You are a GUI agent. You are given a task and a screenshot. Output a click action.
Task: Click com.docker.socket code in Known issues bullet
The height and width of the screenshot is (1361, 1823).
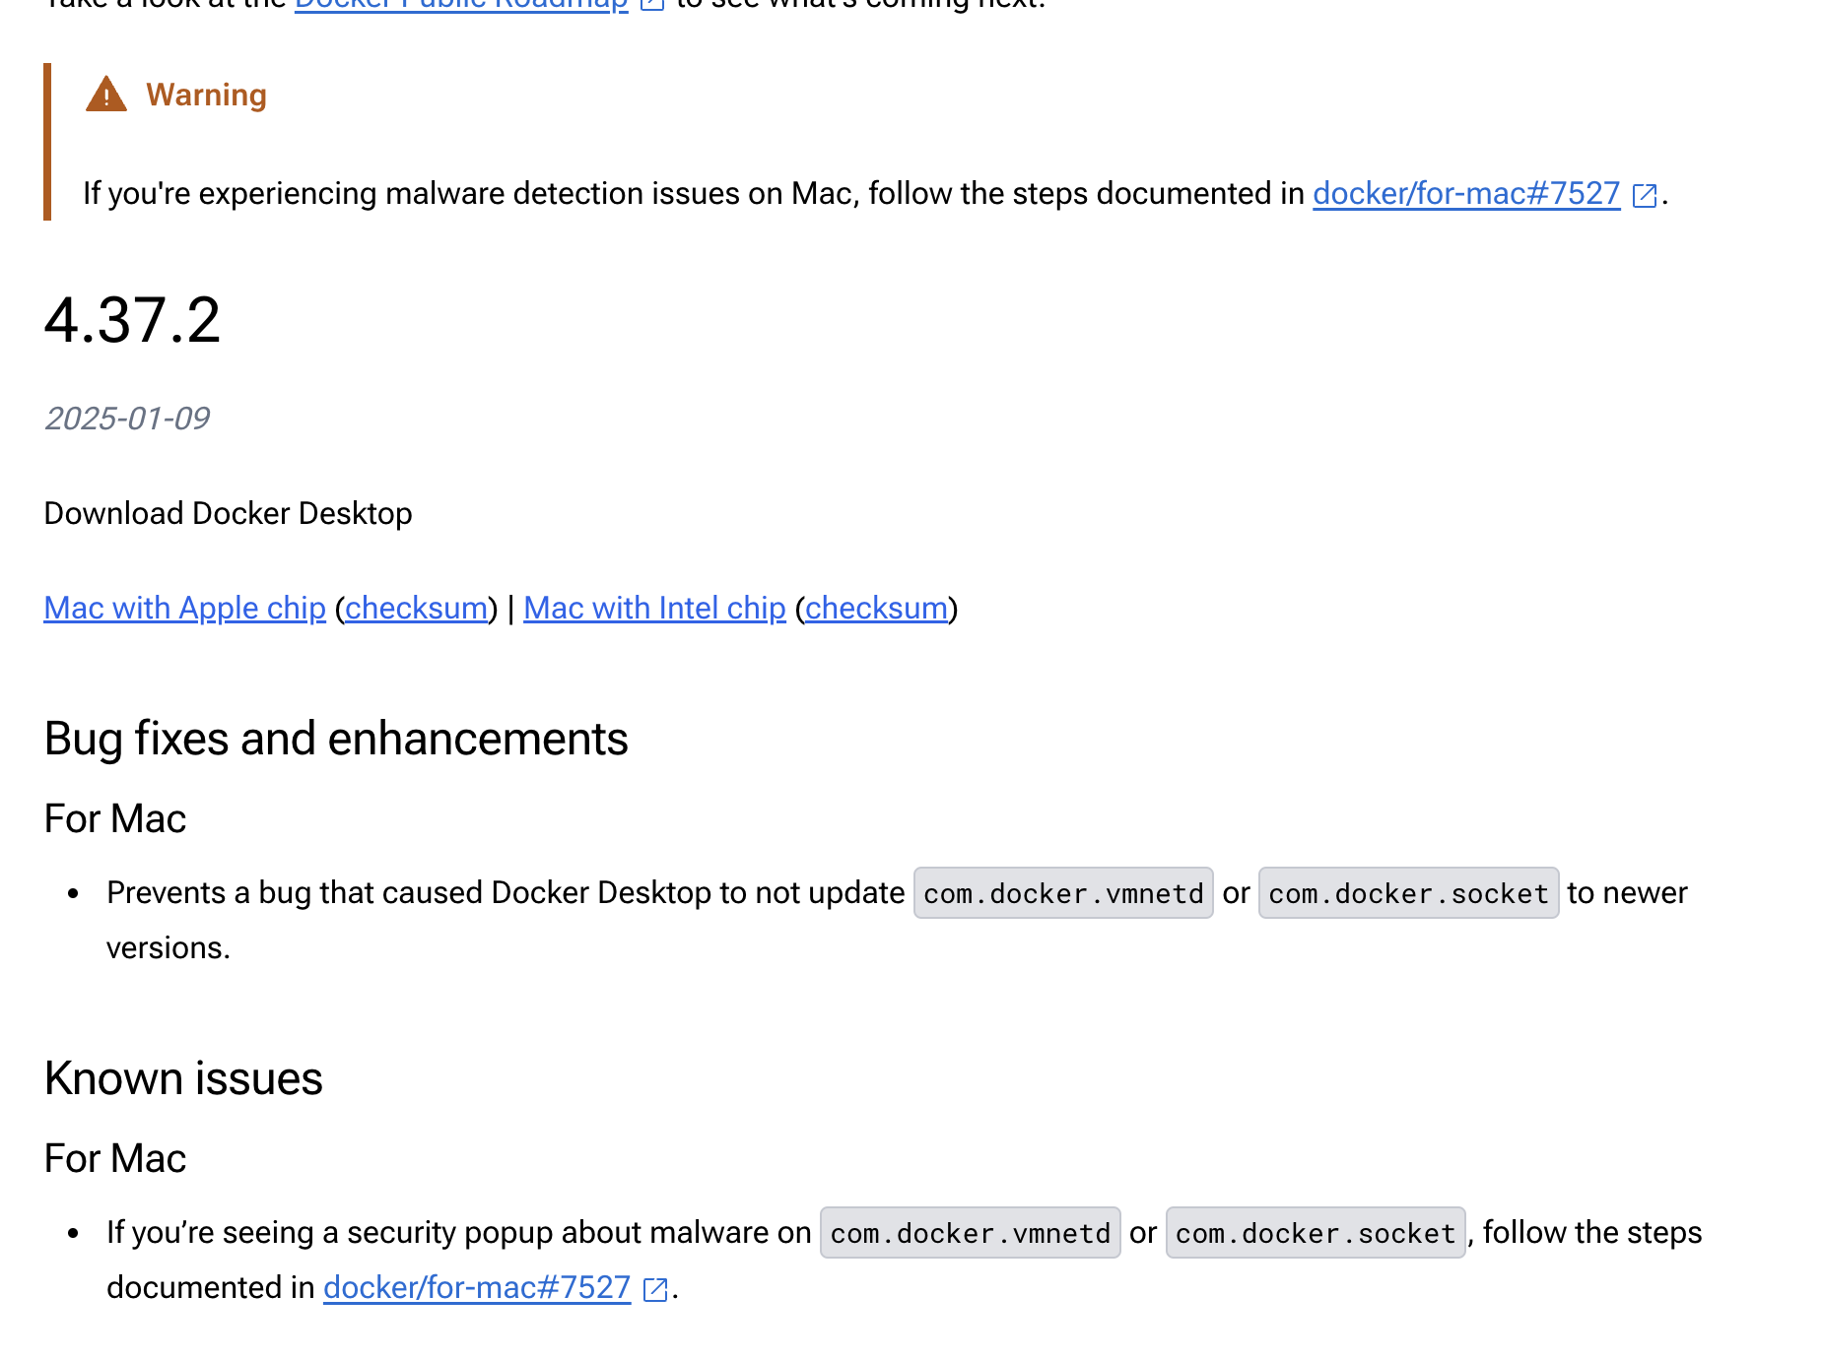point(1316,1233)
